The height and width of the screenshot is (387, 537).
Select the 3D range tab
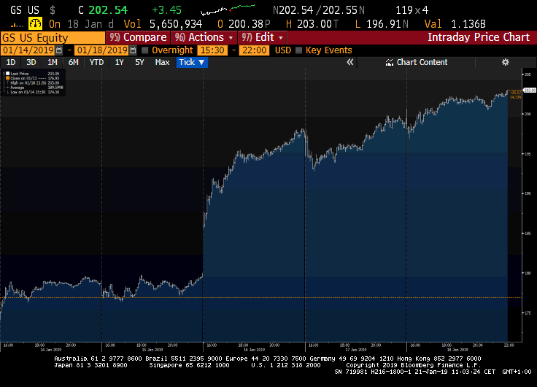(x=31, y=62)
